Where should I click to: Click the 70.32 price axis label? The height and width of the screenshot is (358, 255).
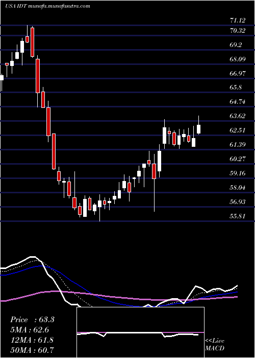point(238,30)
